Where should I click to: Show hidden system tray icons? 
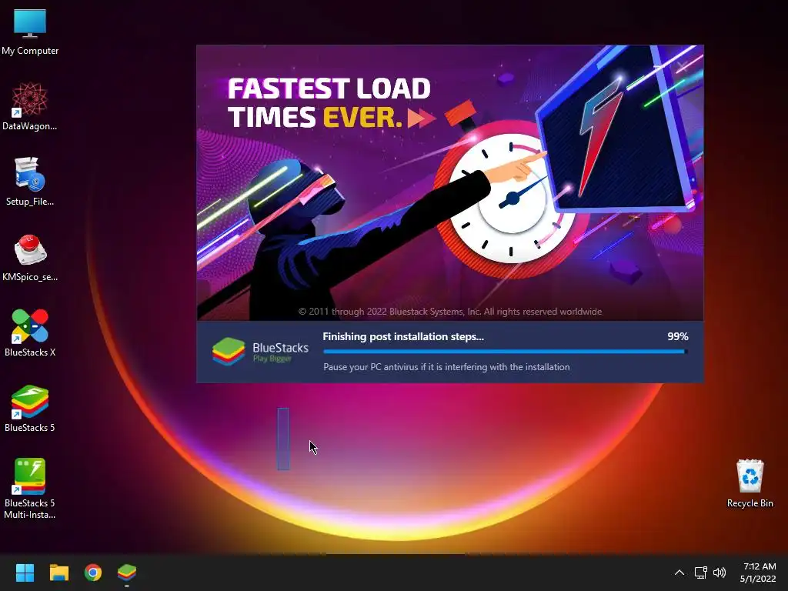pos(679,573)
